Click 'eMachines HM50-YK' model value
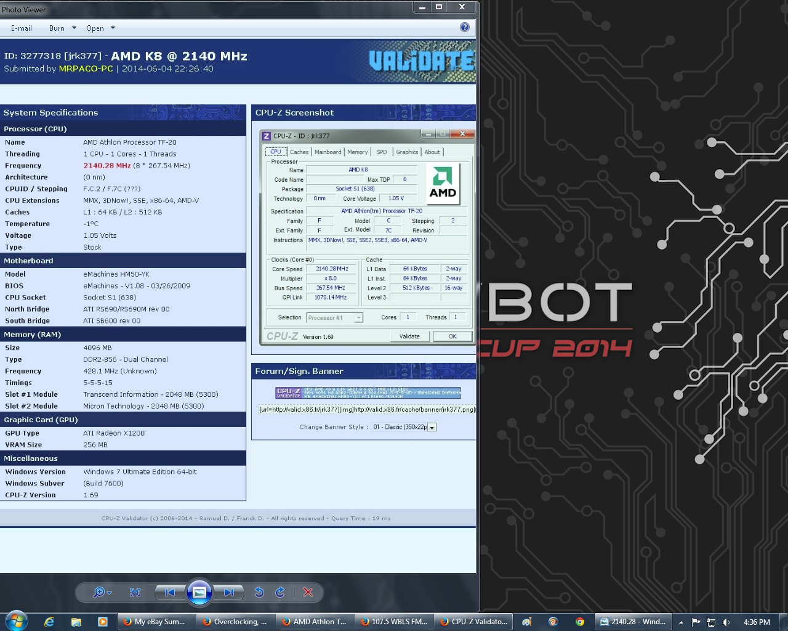788x631 pixels. click(116, 274)
